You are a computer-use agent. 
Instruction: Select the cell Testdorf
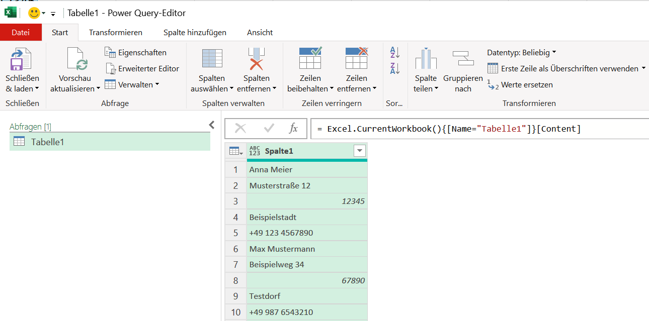pyautogui.click(x=307, y=296)
